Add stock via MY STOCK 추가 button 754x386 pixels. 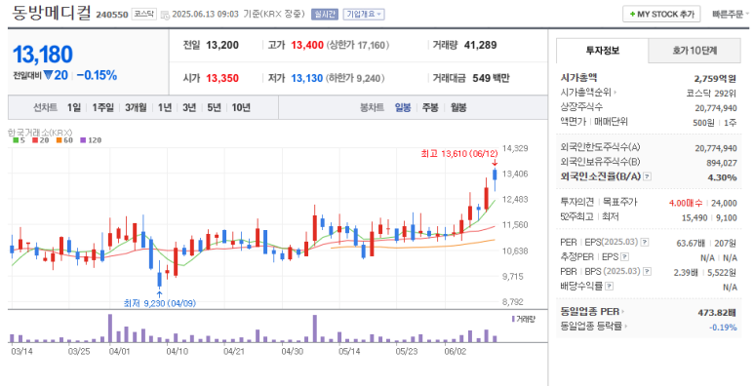(x=661, y=15)
